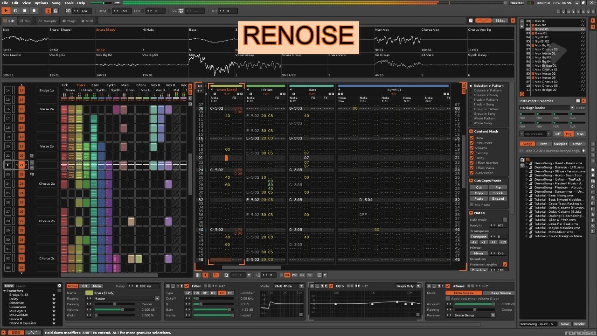
Task: Toggle the FX column button below pattern editor
Action: 309,275
